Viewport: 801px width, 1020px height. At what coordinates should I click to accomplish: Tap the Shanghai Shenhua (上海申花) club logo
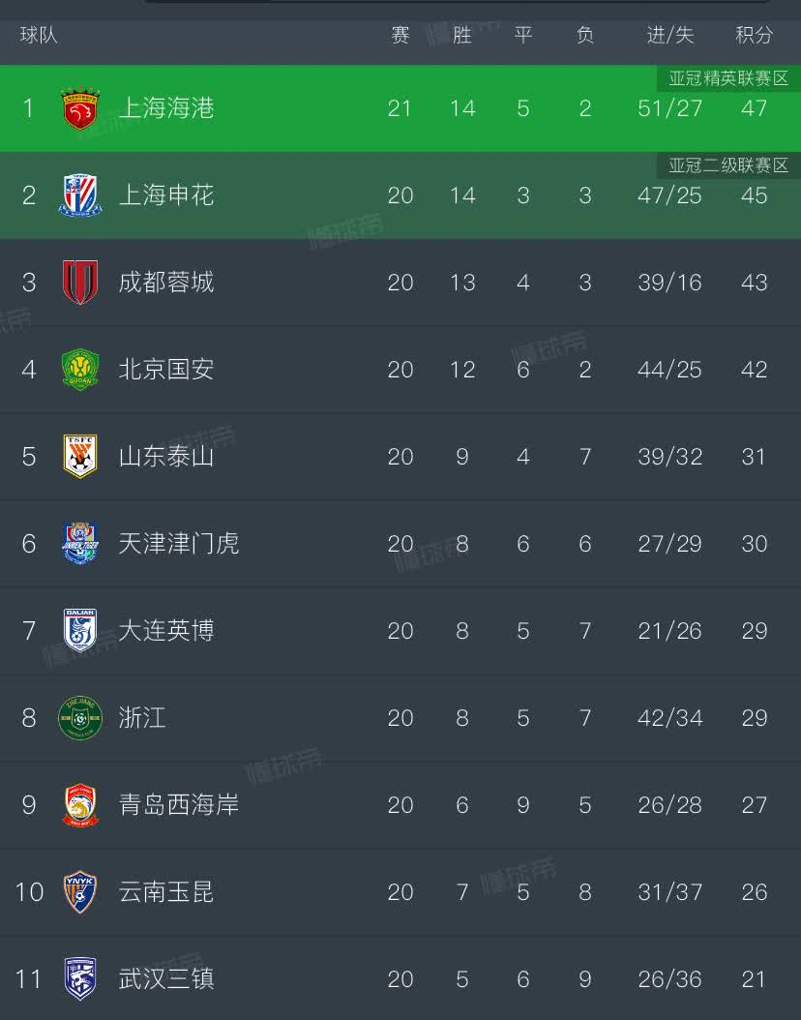click(x=80, y=195)
